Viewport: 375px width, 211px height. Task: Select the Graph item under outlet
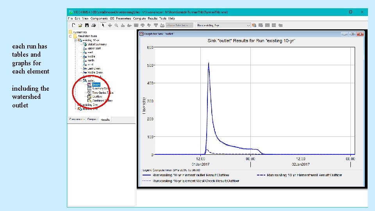coord(96,84)
